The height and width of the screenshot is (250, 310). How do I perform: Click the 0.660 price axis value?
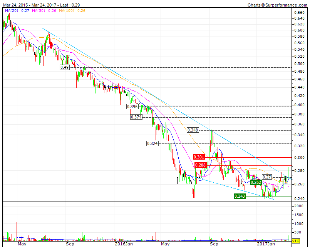[300, 13]
